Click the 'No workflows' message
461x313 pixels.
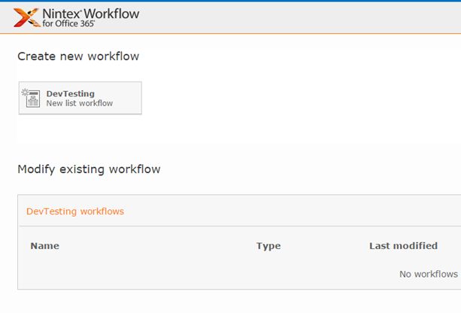429,274
